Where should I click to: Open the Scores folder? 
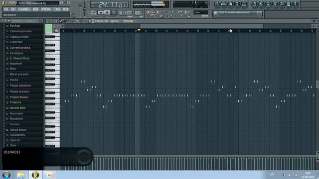pyautogui.click(x=14, y=124)
